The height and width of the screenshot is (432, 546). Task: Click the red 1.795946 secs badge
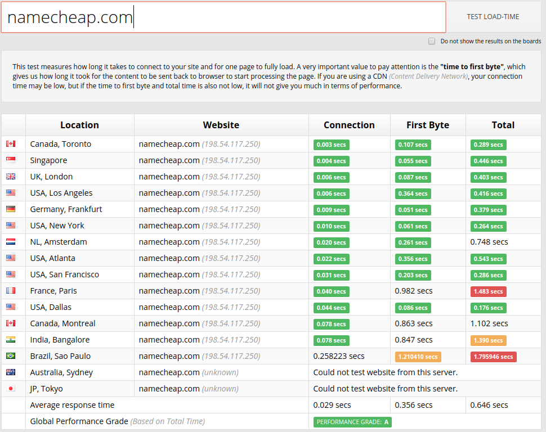[493, 356]
